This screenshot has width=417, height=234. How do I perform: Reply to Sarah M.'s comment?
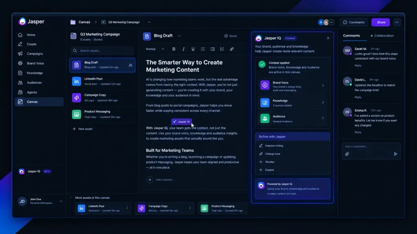pyautogui.click(x=358, y=65)
